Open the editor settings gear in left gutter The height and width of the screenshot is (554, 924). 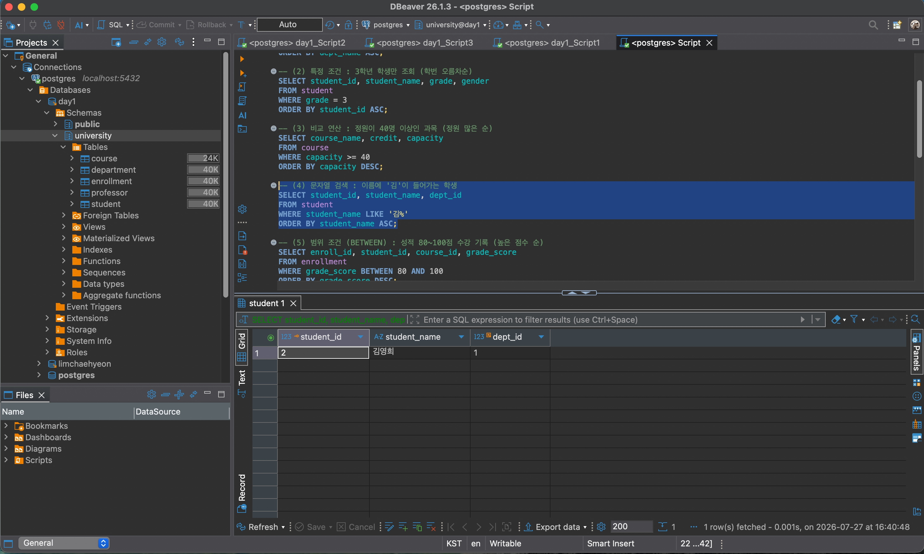(242, 209)
